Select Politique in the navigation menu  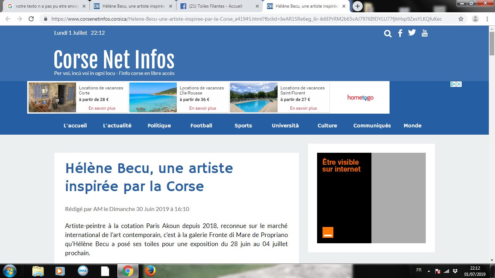coord(159,126)
